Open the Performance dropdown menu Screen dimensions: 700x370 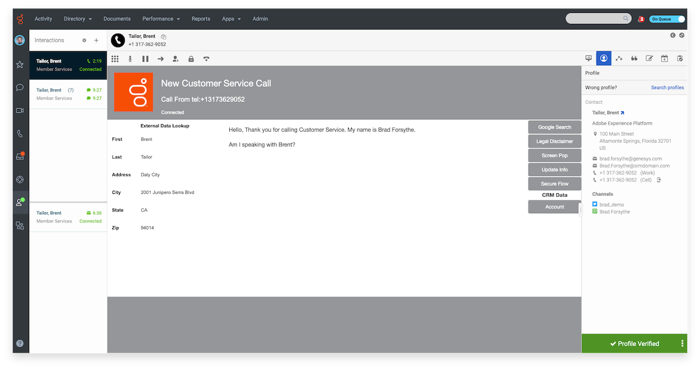160,18
